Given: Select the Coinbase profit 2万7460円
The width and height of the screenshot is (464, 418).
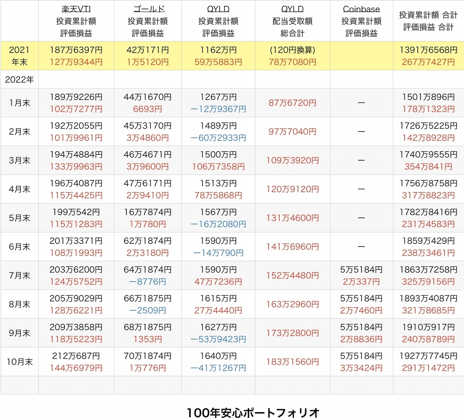Looking at the screenshot, I should click(362, 310).
